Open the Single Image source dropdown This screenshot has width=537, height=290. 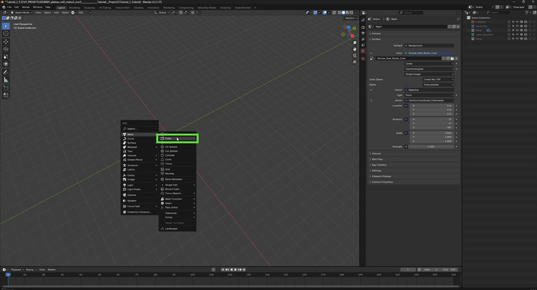tap(429, 74)
